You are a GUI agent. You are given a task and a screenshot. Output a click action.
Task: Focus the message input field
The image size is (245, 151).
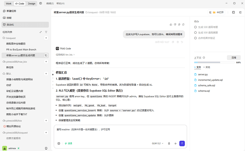tap(120, 132)
